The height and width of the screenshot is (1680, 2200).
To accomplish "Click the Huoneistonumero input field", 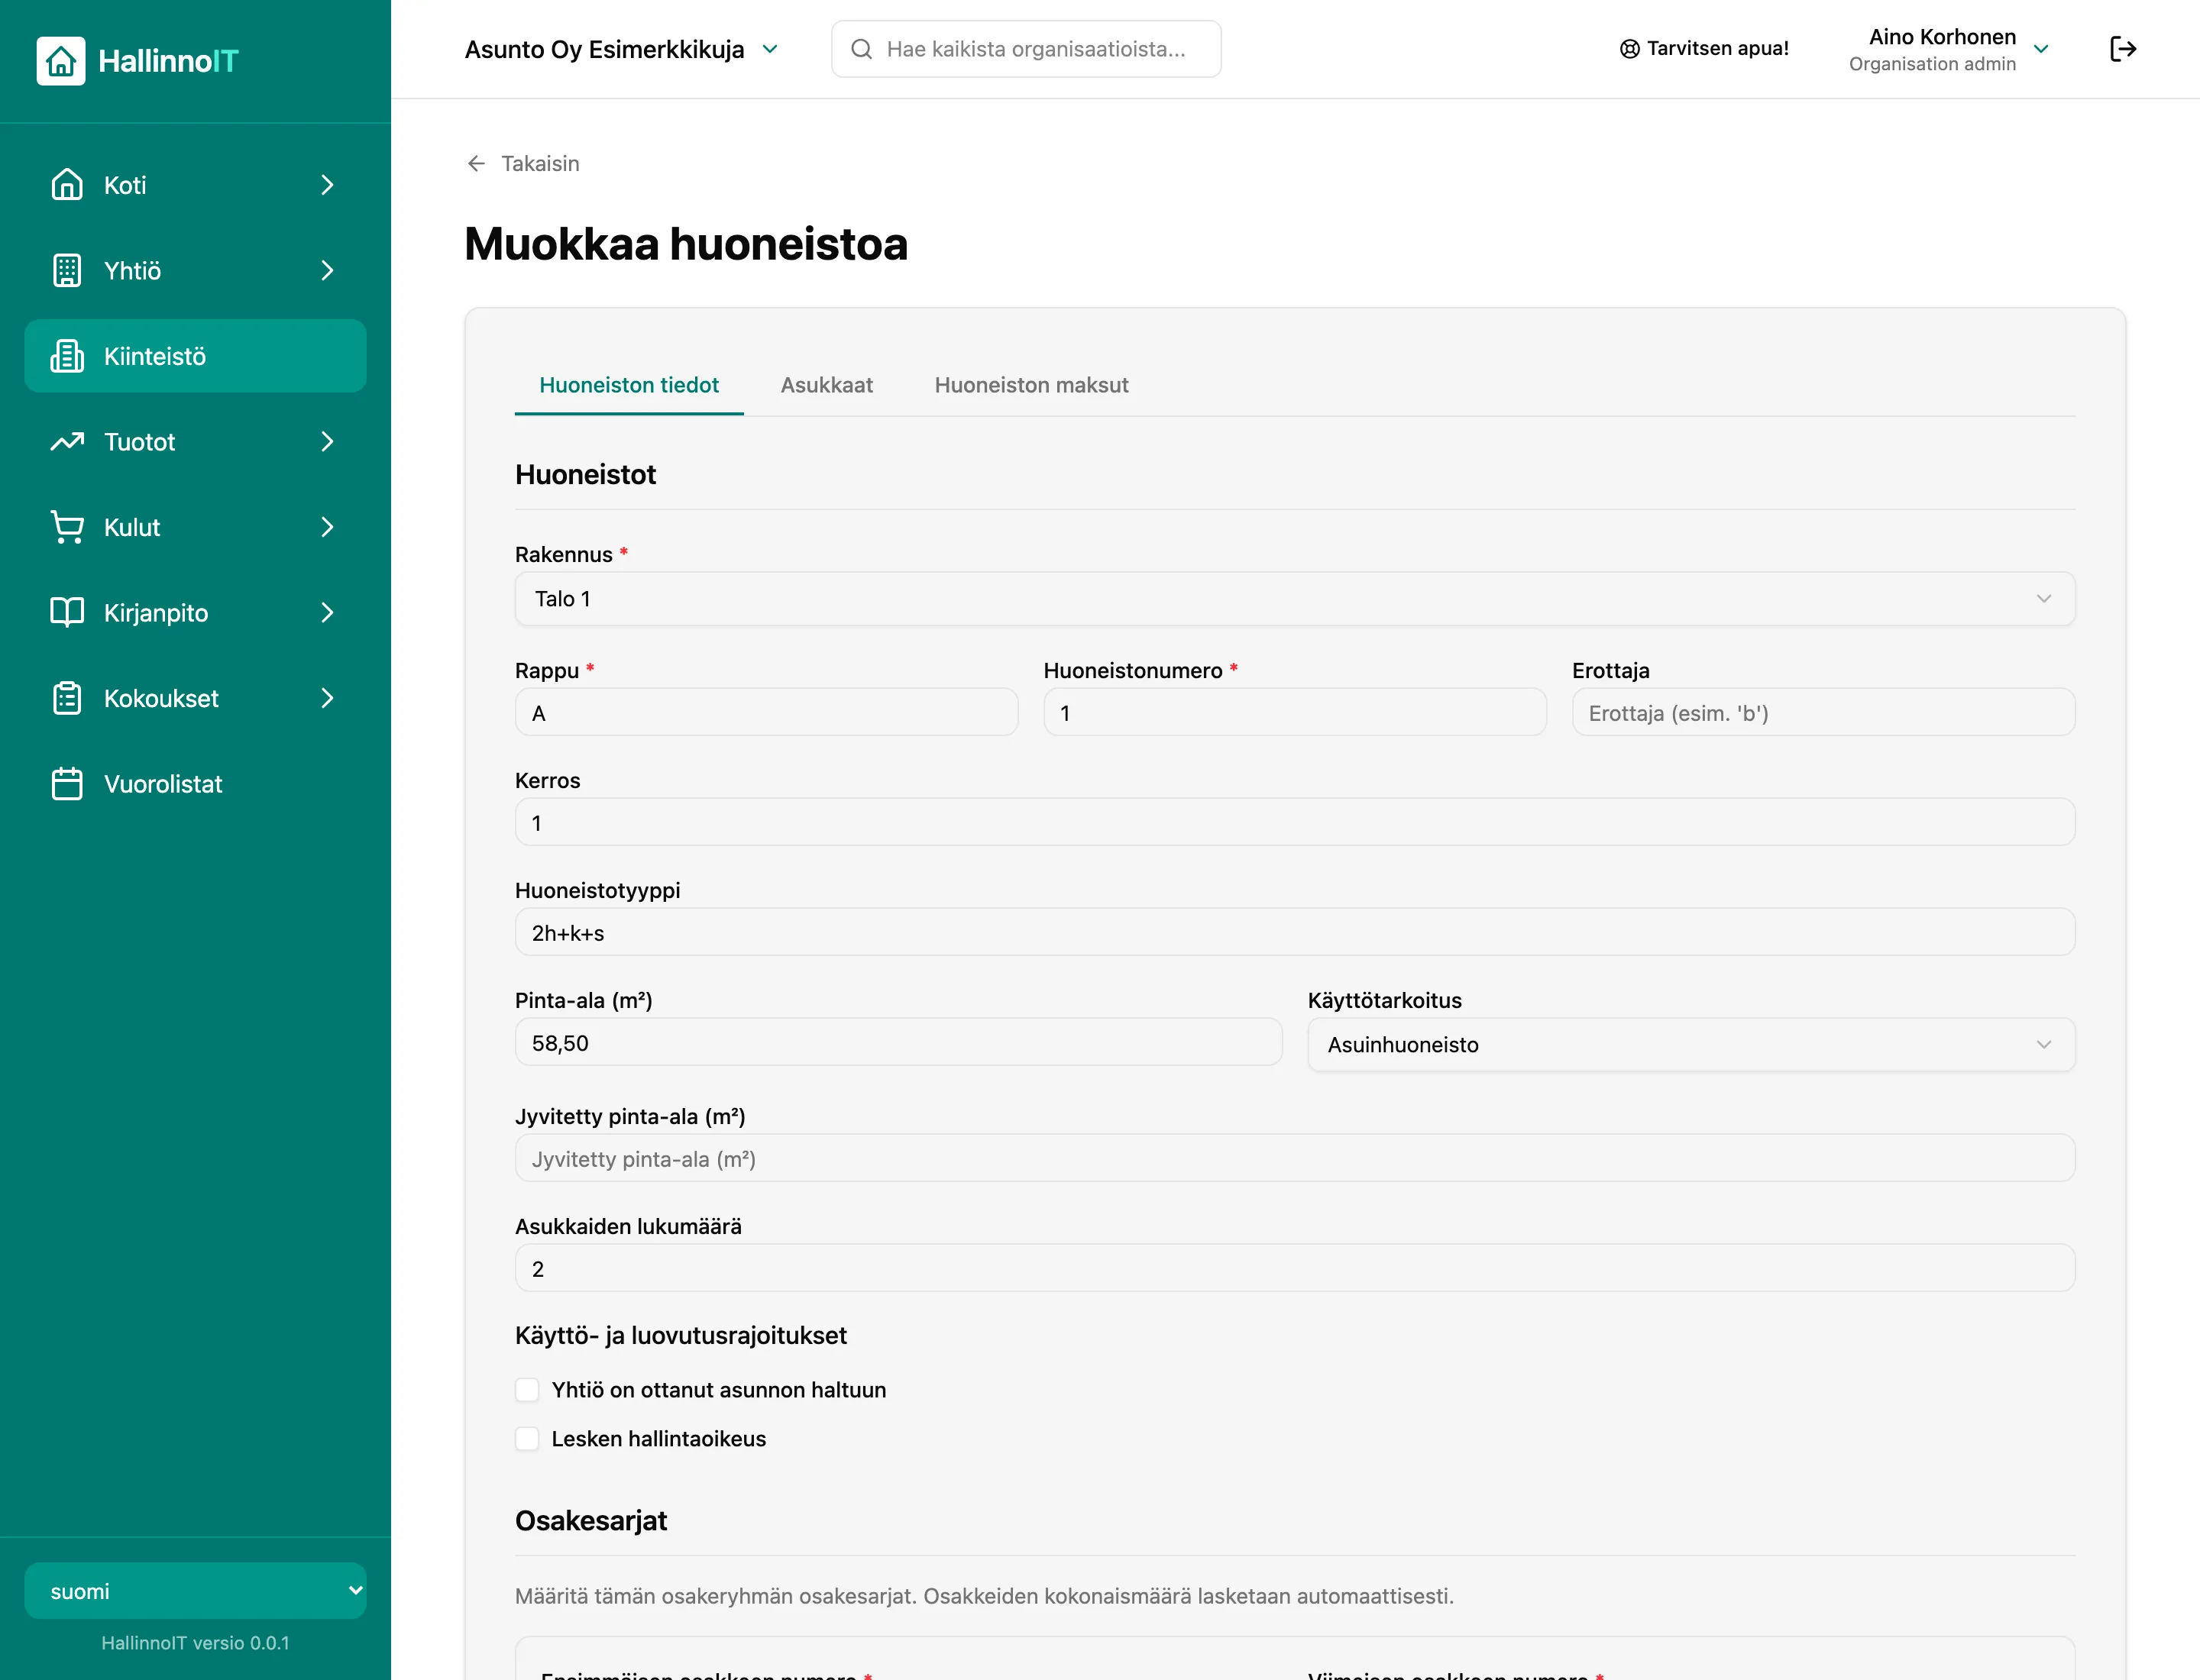I will [1295, 713].
